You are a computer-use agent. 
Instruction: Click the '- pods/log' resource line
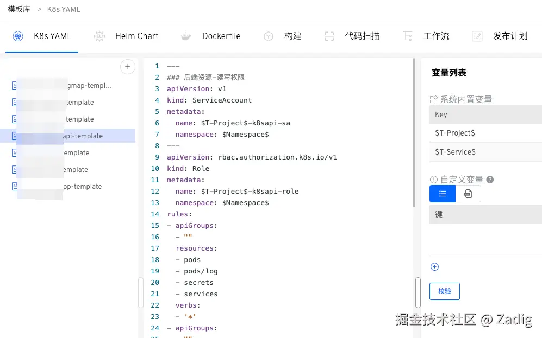(x=197, y=271)
